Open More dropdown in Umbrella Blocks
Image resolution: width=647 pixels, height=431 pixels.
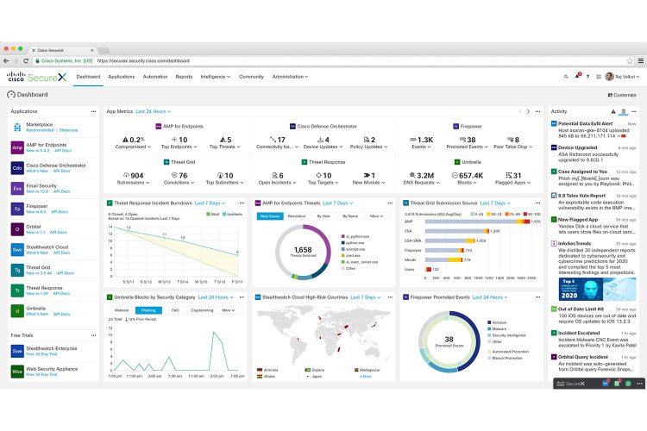coord(229,310)
